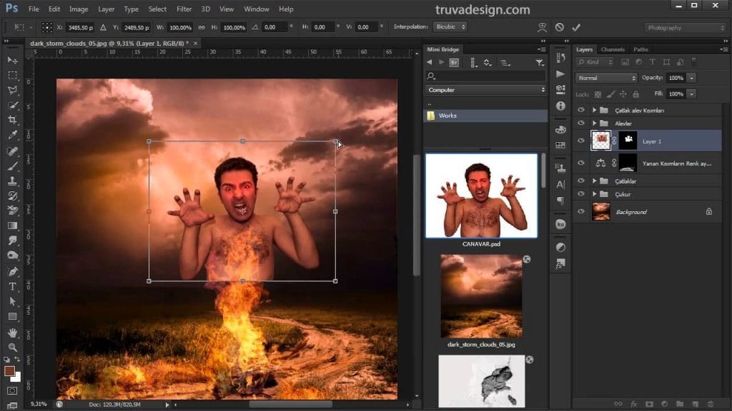Click the foreground color swatch

pyautogui.click(x=9, y=371)
